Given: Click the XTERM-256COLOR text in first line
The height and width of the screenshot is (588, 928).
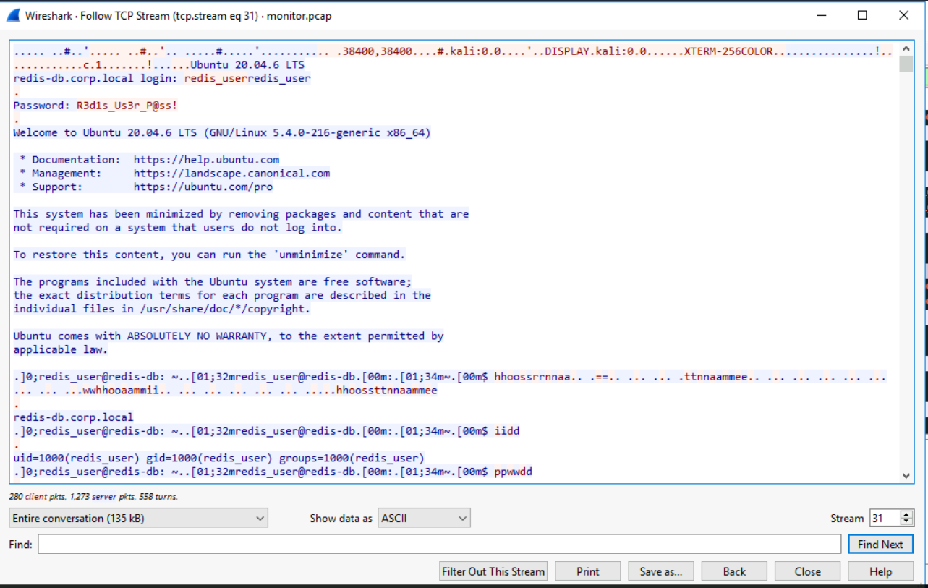Looking at the screenshot, I should (x=728, y=51).
